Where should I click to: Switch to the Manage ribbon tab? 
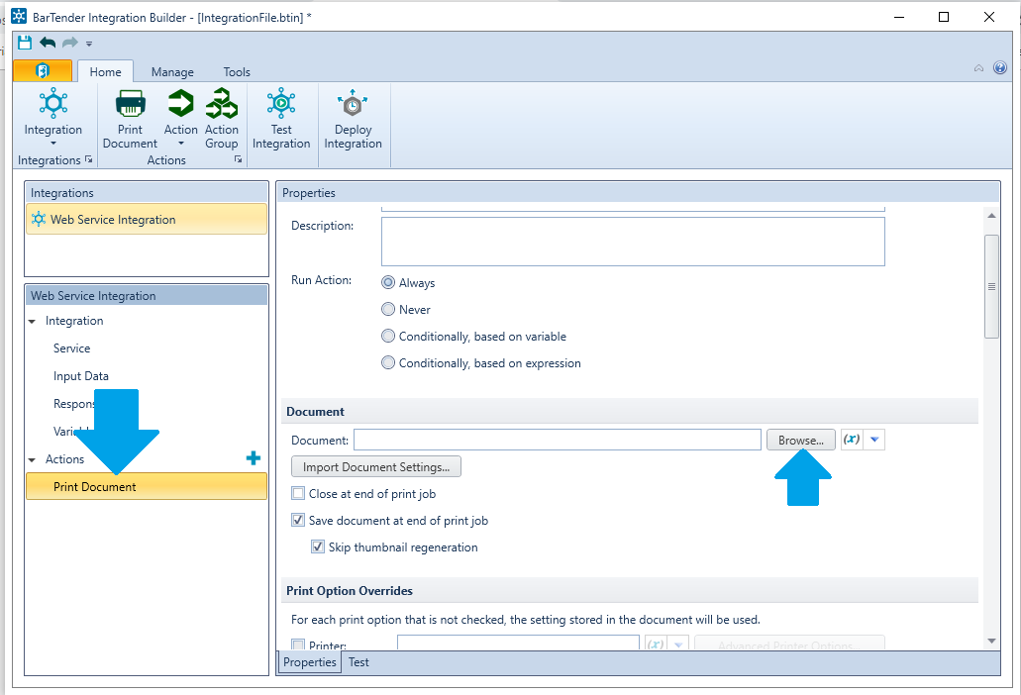pos(172,71)
